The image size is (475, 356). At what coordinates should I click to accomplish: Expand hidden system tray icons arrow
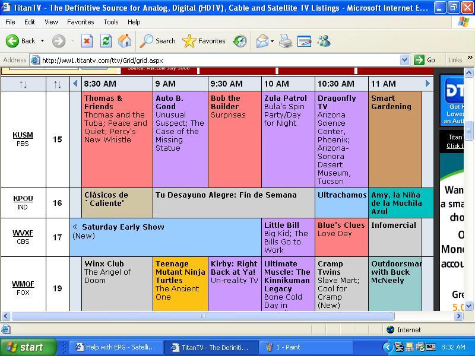coord(388,347)
